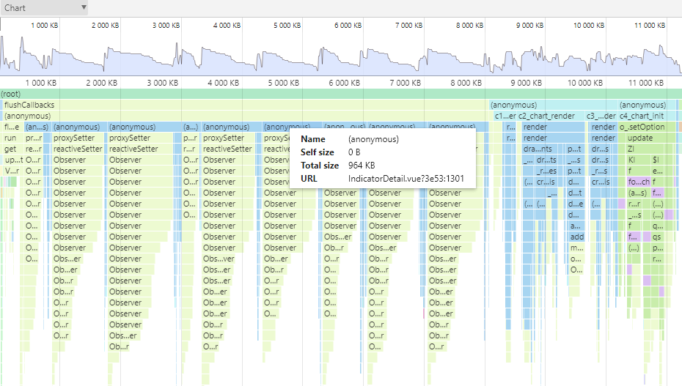The image size is (682, 386).
Task: Click the purple 'qs' frame
Action: (x=657, y=237)
